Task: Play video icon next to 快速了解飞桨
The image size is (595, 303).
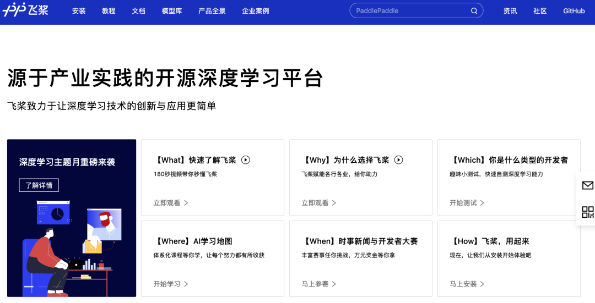Action: [x=246, y=160]
